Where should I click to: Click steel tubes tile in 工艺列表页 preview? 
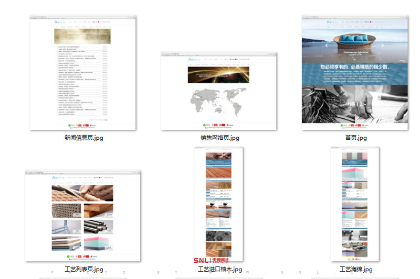pyautogui.click(x=98, y=227)
